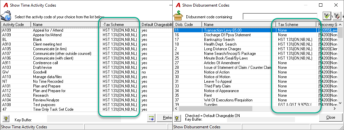Click the clear filter eraser icon
The image size is (344, 130).
coord(337,16)
